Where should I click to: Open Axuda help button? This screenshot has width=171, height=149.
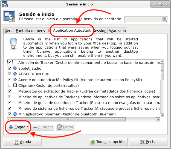pyautogui.click(x=22, y=142)
